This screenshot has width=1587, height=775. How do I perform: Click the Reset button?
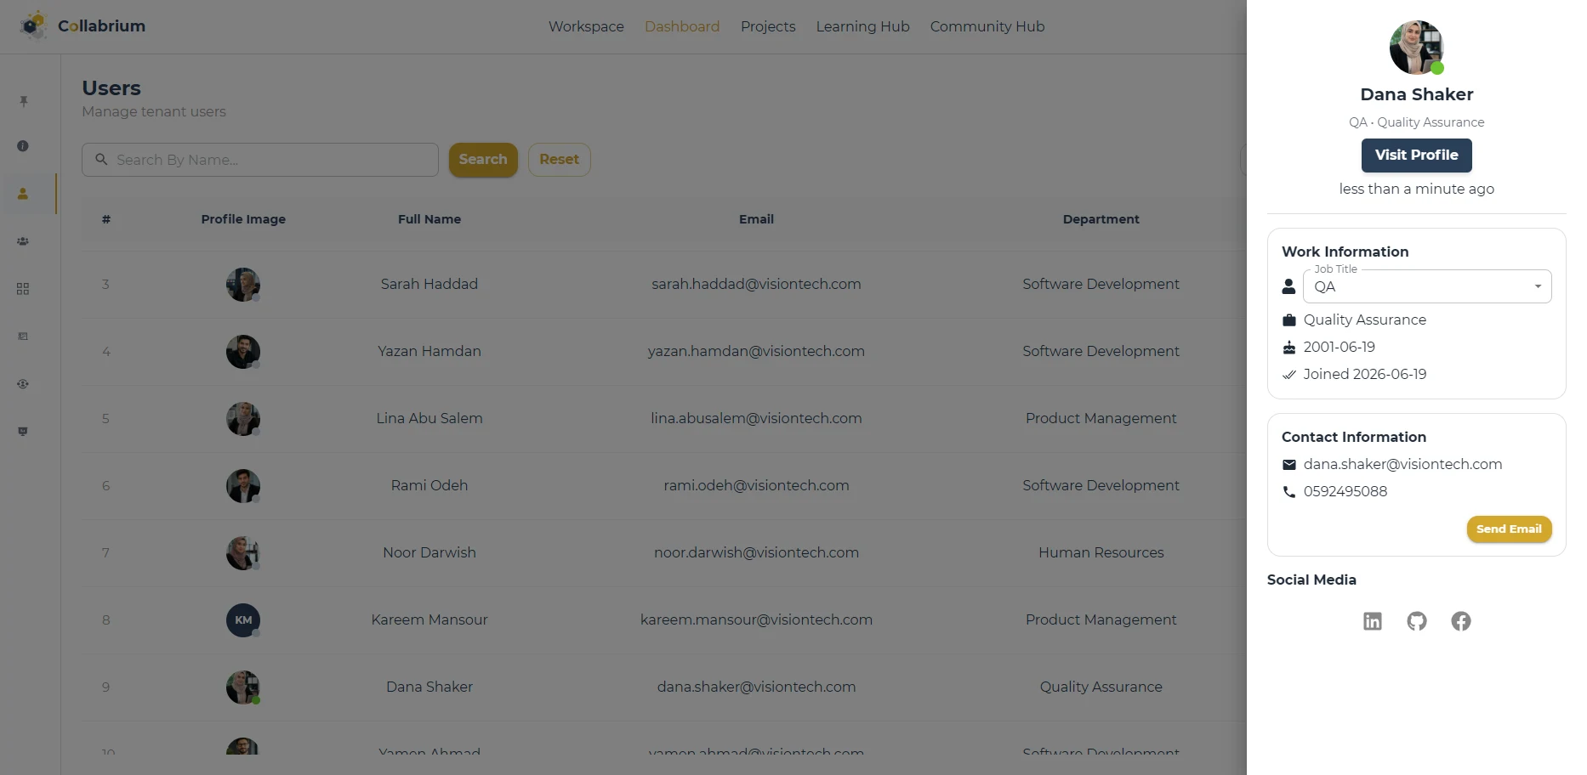(559, 160)
